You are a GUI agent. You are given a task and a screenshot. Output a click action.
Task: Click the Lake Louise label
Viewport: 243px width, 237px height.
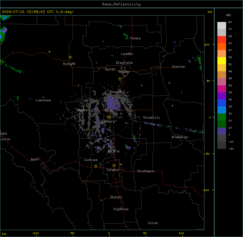coord(5,136)
